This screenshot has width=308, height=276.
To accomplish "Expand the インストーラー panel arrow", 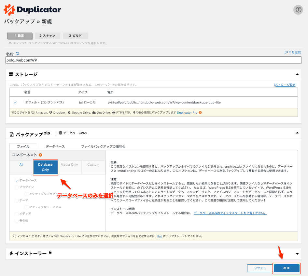I will (x=297, y=254).
